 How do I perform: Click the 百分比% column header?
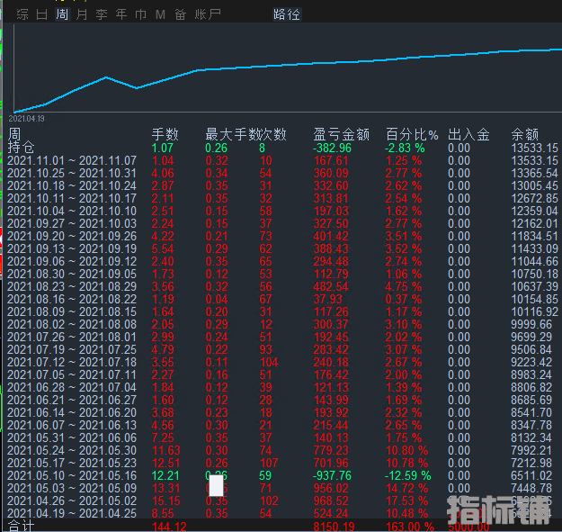pos(412,134)
